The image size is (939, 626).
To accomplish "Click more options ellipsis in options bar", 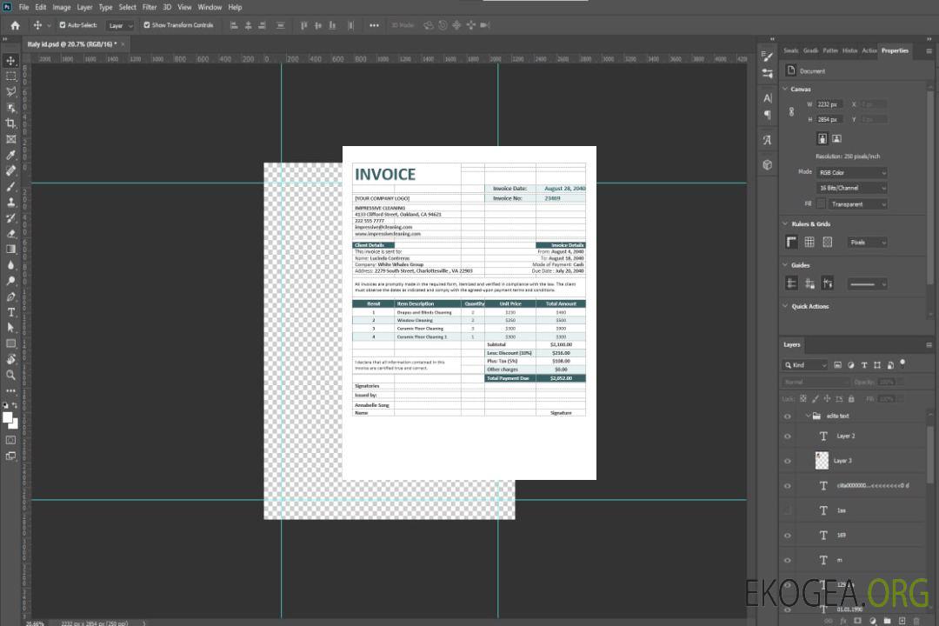I will click(x=374, y=25).
